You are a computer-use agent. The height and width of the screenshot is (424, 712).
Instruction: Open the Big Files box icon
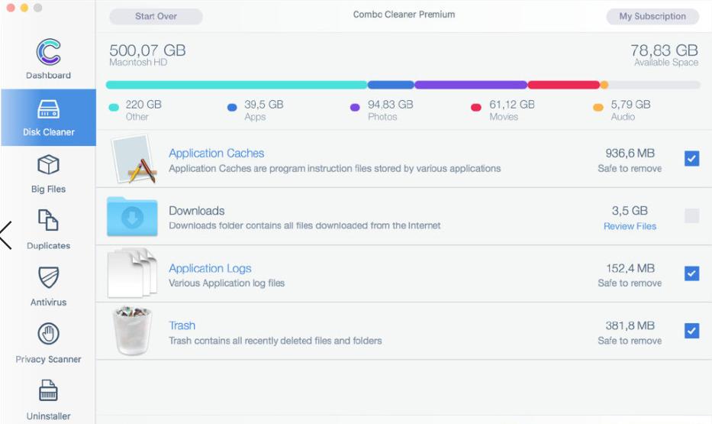[x=48, y=165]
